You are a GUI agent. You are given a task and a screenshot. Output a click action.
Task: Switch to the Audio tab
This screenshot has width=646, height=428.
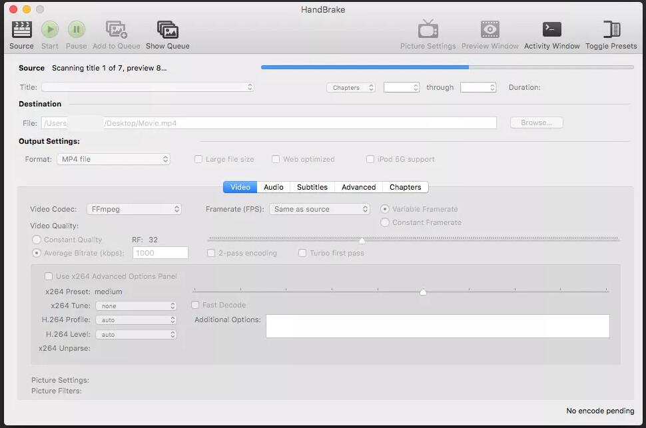point(274,187)
